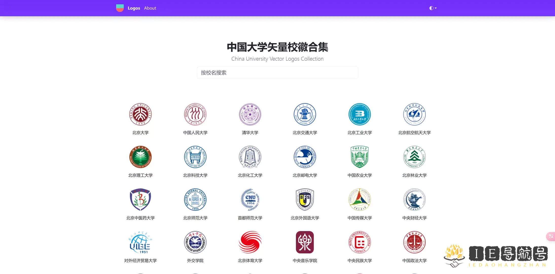The width and height of the screenshot is (555, 274).
Task: Click the 按校名搜索 search box
Action: [x=277, y=73]
